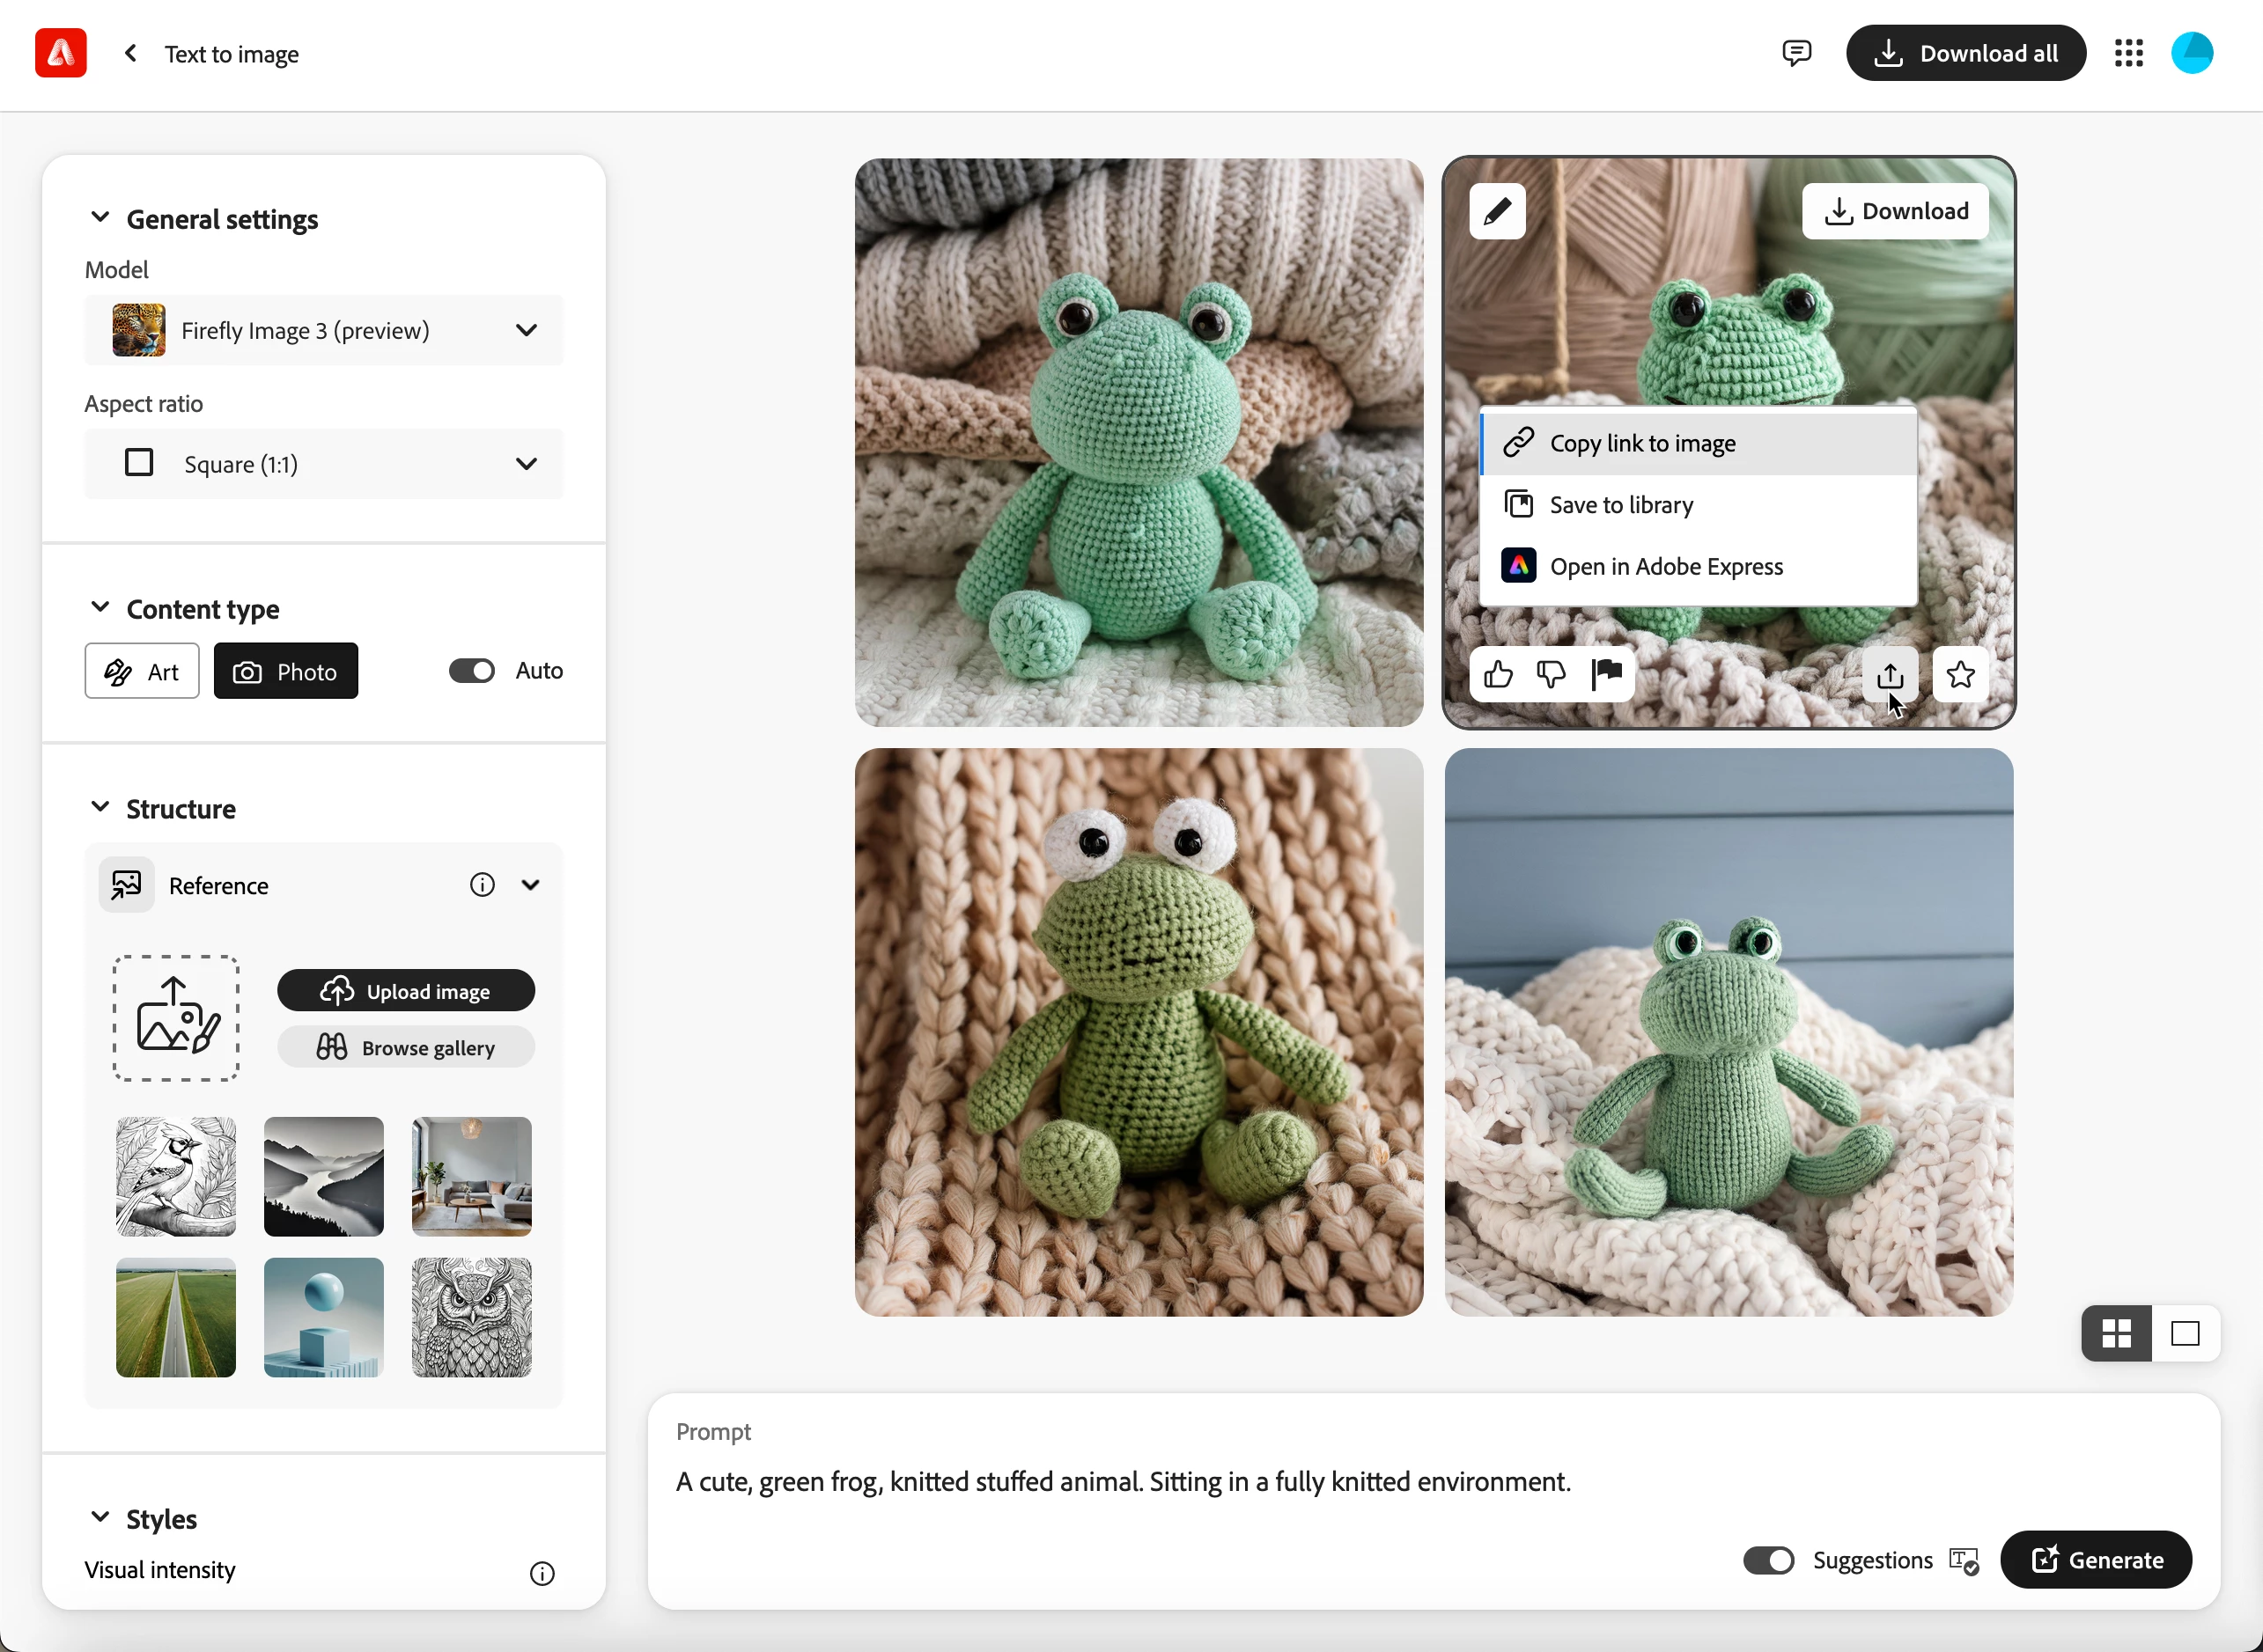Viewport: 2263px width, 1652px height.
Task: Click the flag report icon
Action: pos(1607,675)
